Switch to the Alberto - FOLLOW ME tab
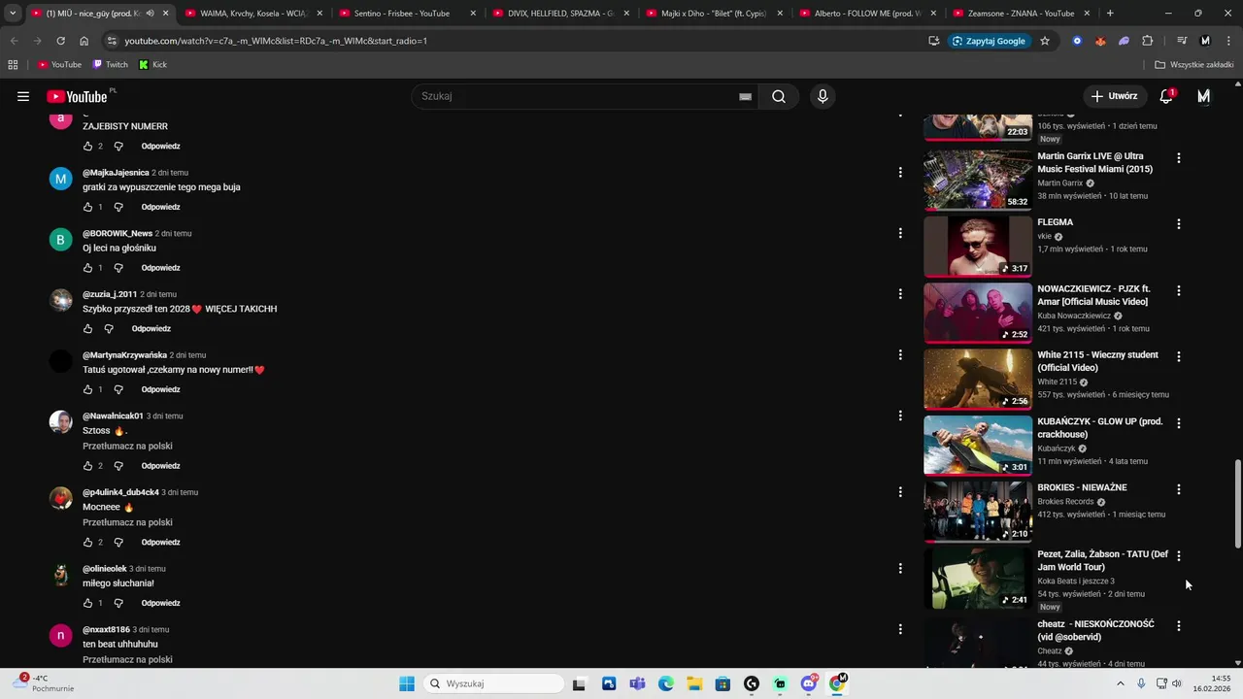This screenshot has height=699, width=1243. tap(867, 14)
